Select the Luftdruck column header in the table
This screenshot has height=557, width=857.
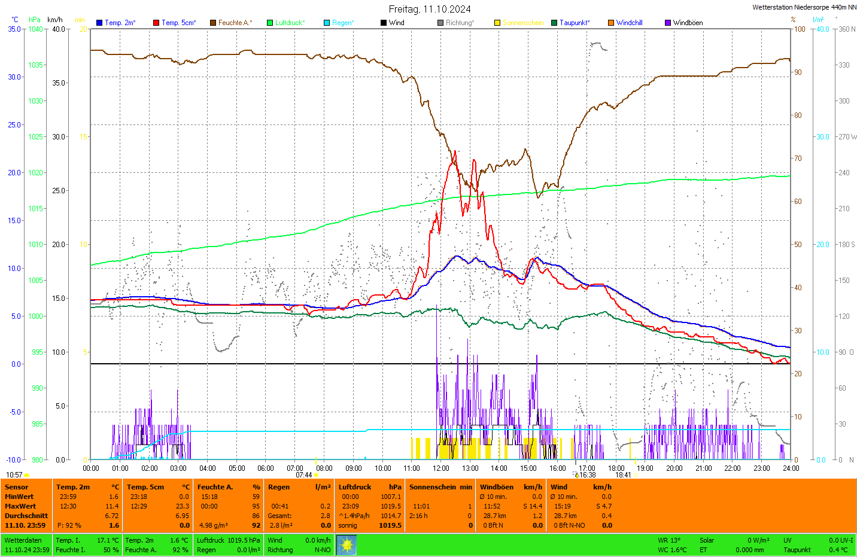355,487
